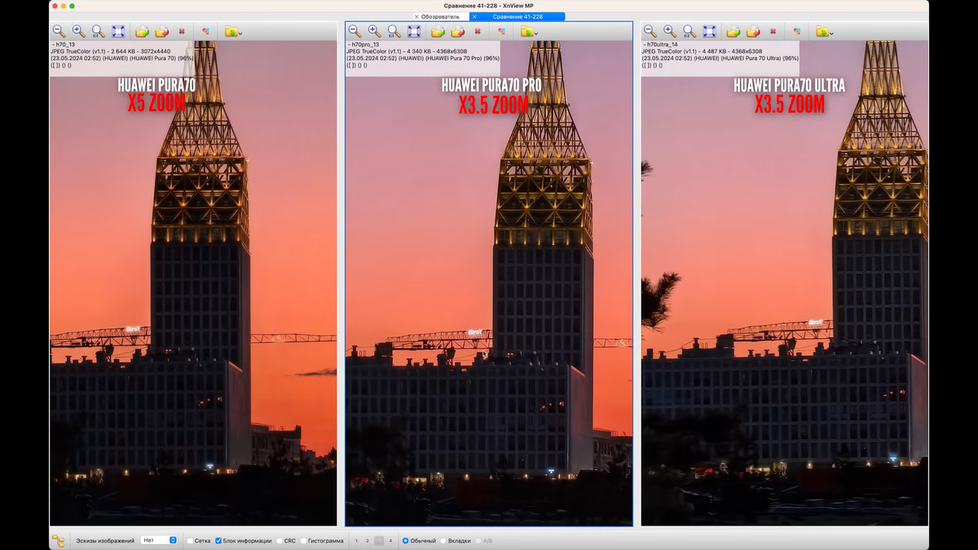Viewport: 978px width, 550px height.
Task: Click the HUAWEI PURA70 X5 ZOOM image
Action: (193, 284)
